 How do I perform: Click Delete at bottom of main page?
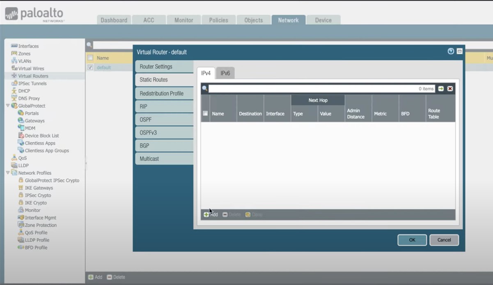pos(116,277)
